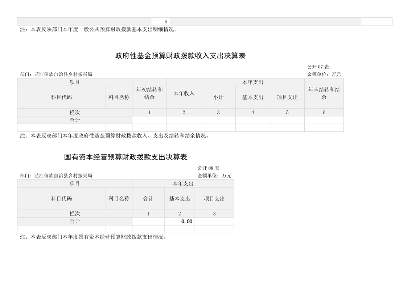Click 基本支出 header in 国有资本经营 table
The width and height of the screenshot is (407, 287).
coord(180,199)
